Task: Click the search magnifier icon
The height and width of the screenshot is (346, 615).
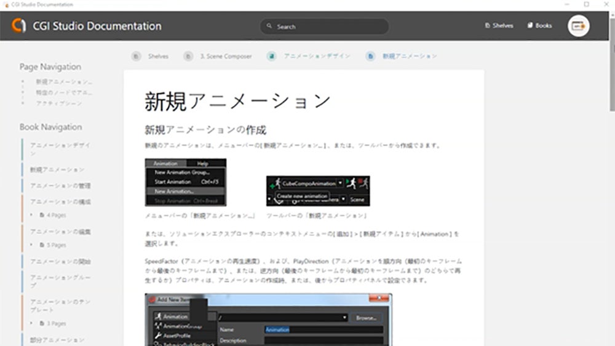Action: point(269,26)
